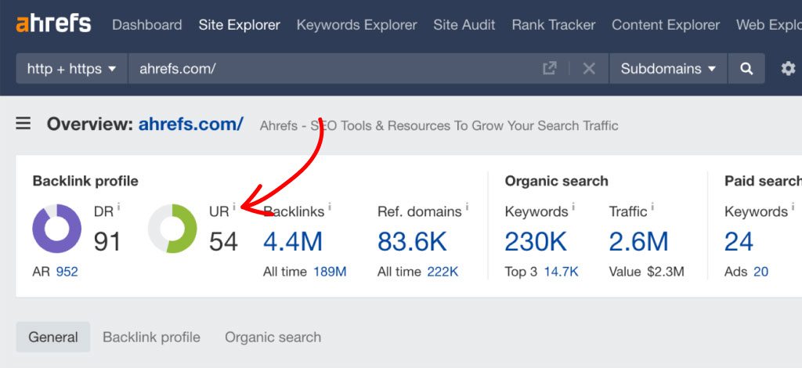Open the 4.4M backlinks count
Image resolution: width=802 pixels, height=368 pixels.
click(x=293, y=242)
